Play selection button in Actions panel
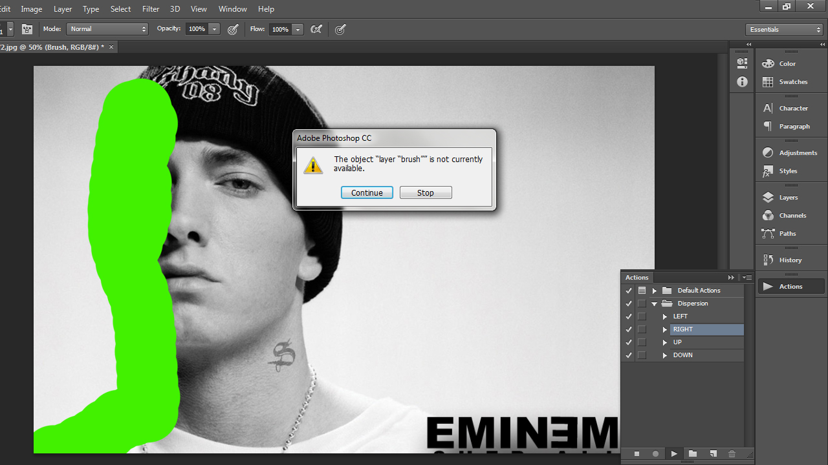The width and height of the screenshot is (828, 465). [x=674, y=454]
